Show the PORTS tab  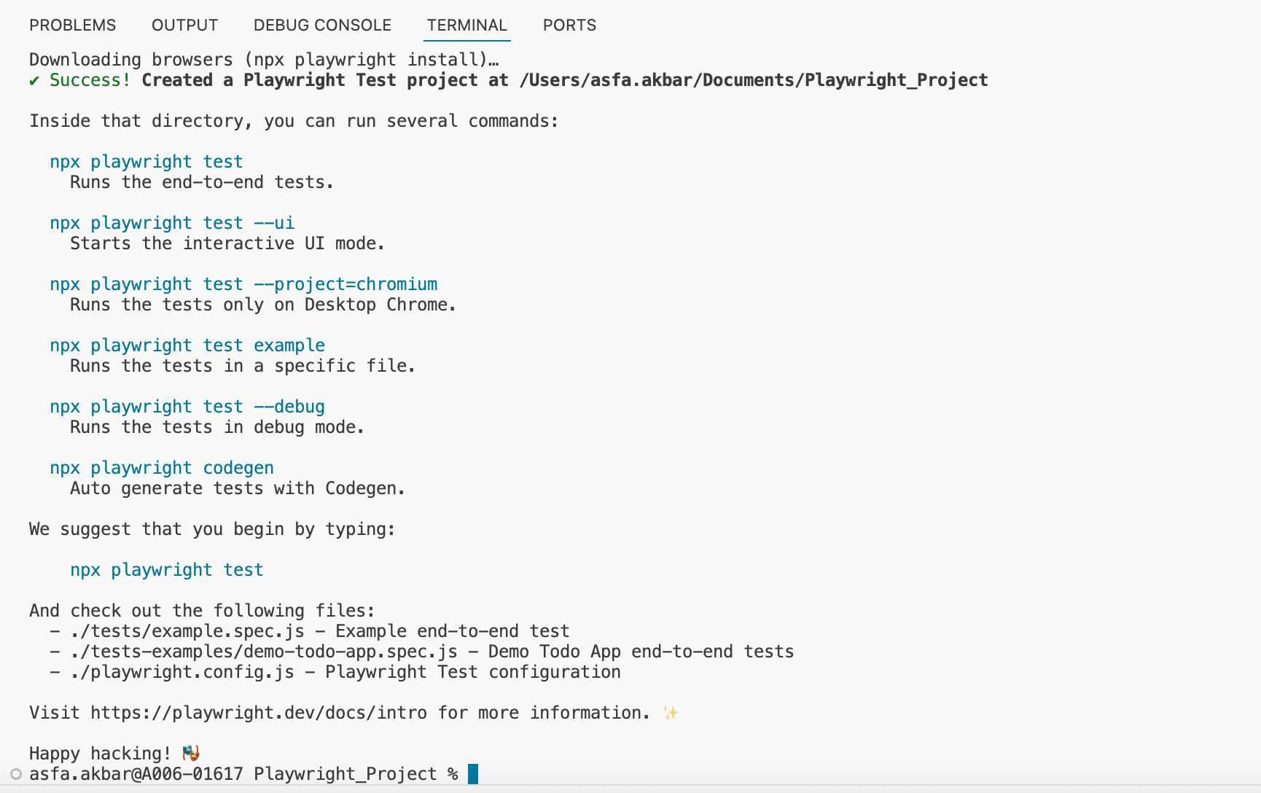[569, 26]
